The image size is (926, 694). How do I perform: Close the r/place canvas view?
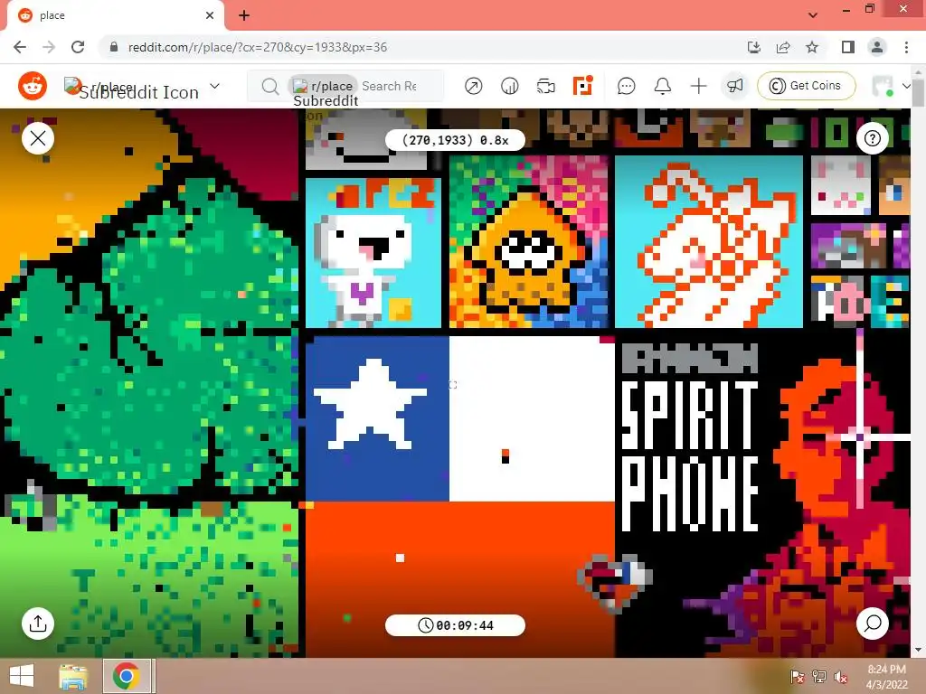coord(38,138)
